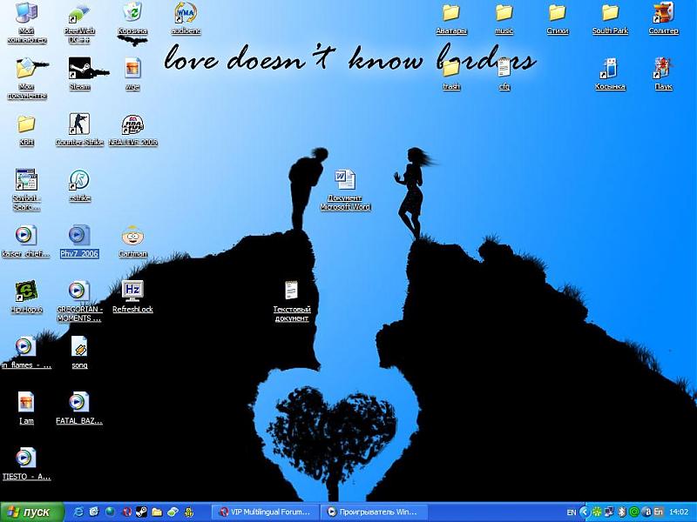
Task: Launch the Counter-Strike shortcut
Action: 79,125
